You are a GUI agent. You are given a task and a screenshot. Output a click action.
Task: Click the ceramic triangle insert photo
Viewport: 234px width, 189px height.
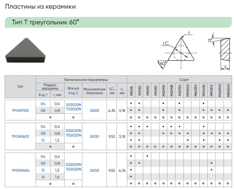point(25,50)
